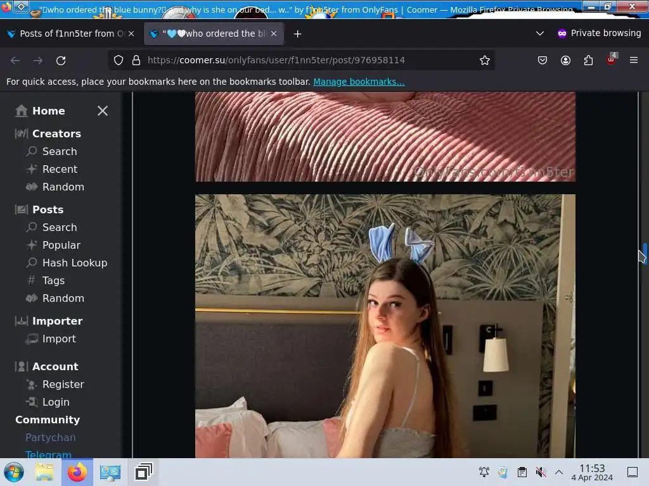The height and width of the screenshot is (486, 649).
Task: Click the Importer section heading
Action: 57,321
